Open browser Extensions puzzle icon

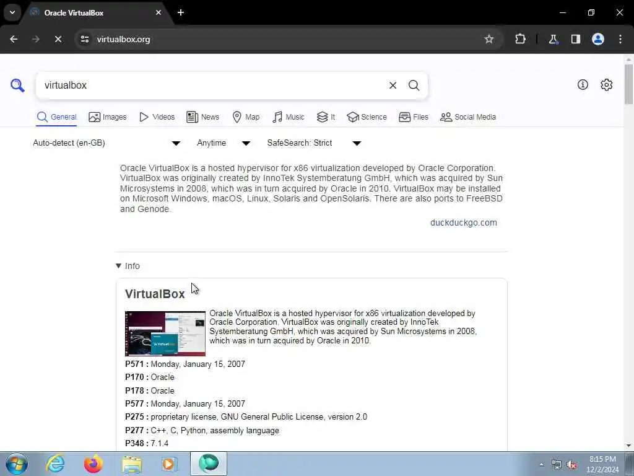[520, 39]
